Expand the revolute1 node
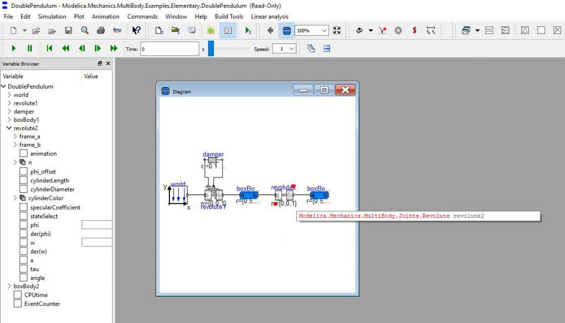Screen dimensions: 565x323 (x=9, y=103)
